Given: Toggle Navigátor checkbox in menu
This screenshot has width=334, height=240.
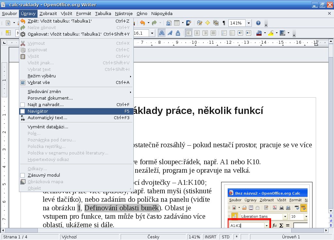Looking at the screenshot, I should (x=23, y=111).
